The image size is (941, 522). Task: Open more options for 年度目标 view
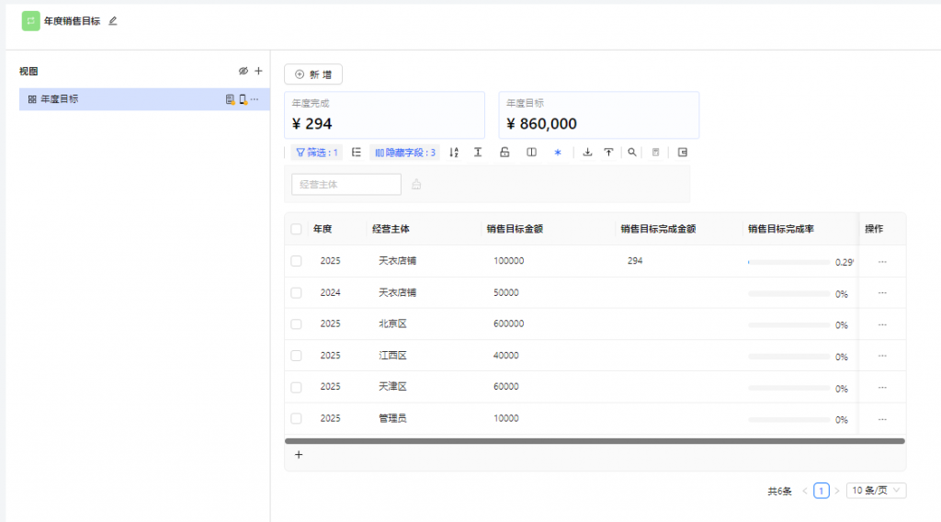(255, 99)
